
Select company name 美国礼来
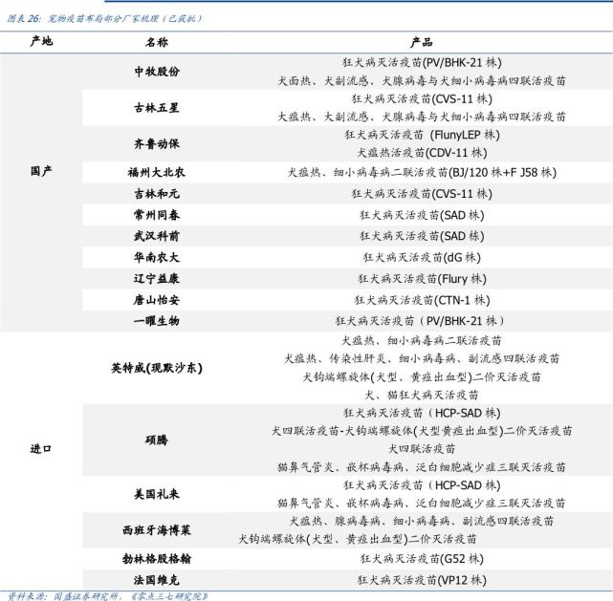tap(157, 494)
